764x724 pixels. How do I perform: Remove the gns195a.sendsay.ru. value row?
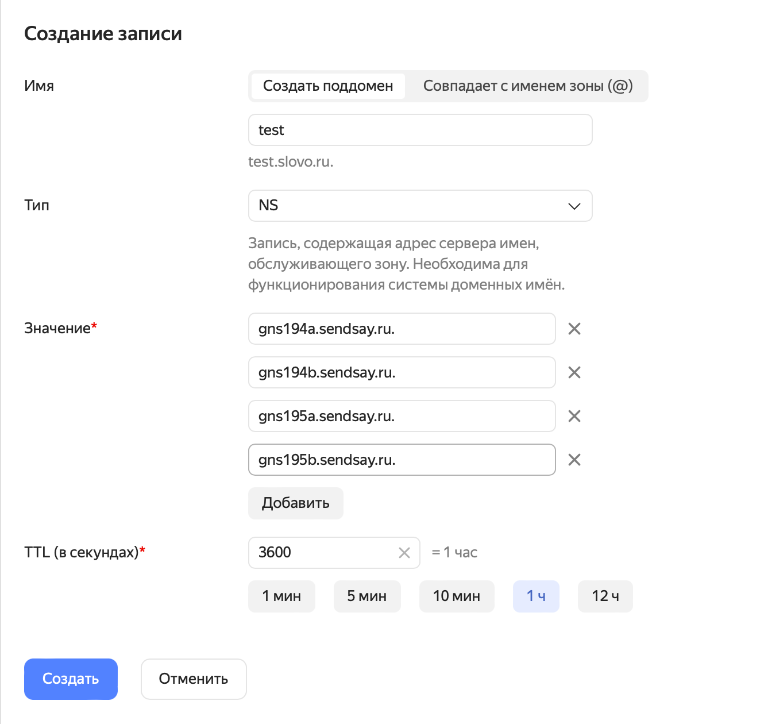coord(574,416)
